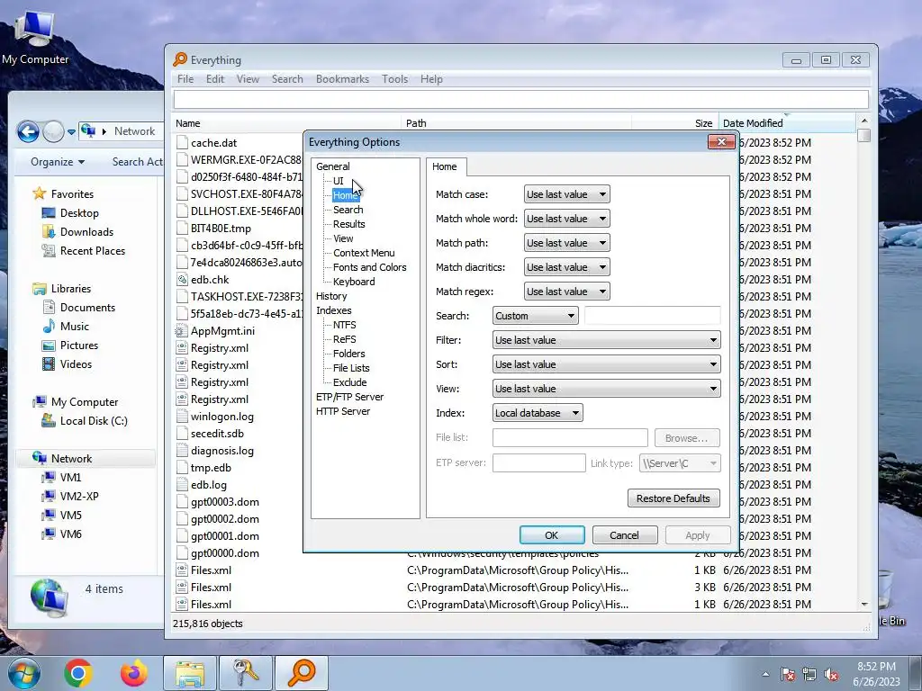Open Sort dropdown in options
922x691 pixels.
pos(606,364)
